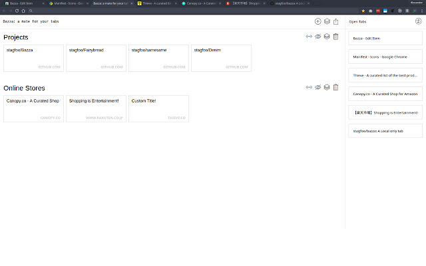
Task: Click the blue extension icon in browser toolbar
Action: click(x=385, y=11)
